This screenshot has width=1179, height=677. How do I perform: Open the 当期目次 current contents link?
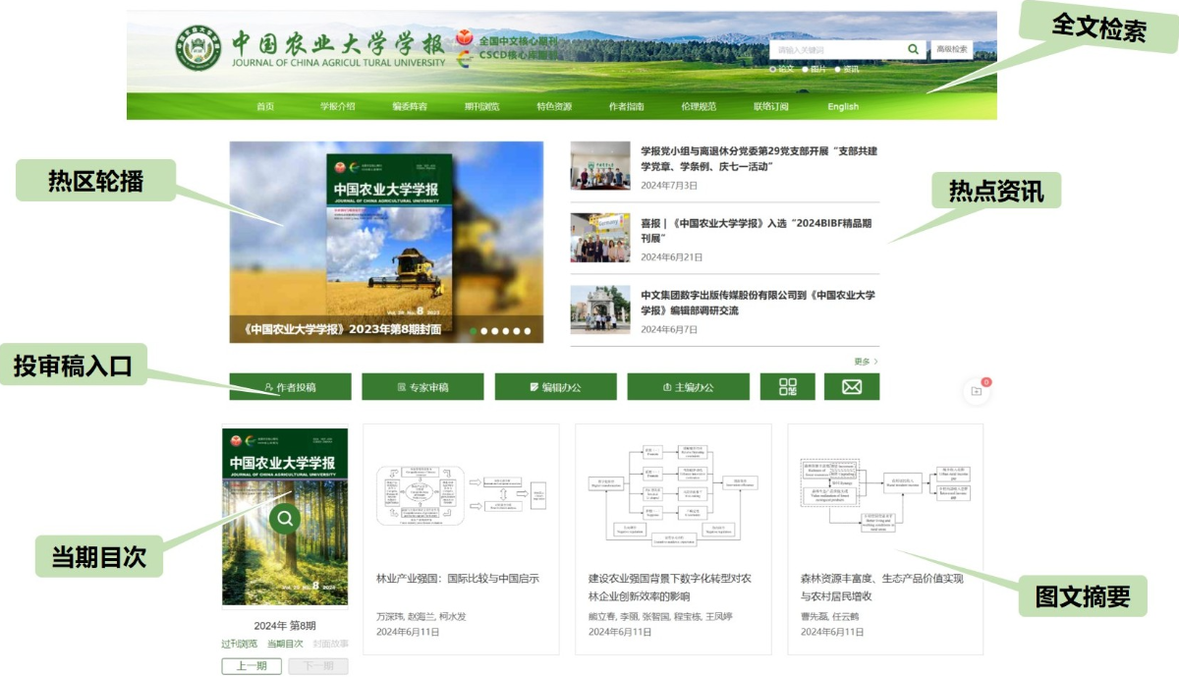[x=285, y=644]
